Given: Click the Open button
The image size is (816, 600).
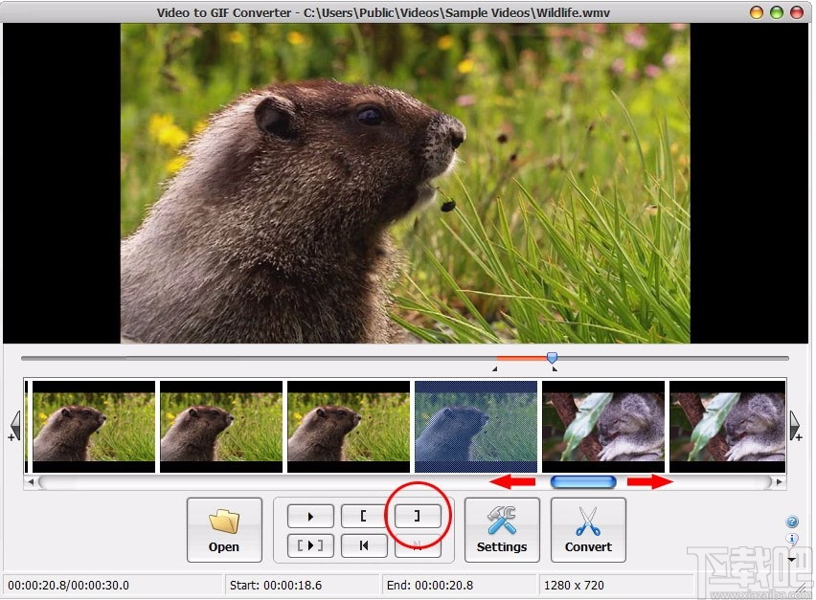Looking at the screenshot, I should (x=222, y=530).
